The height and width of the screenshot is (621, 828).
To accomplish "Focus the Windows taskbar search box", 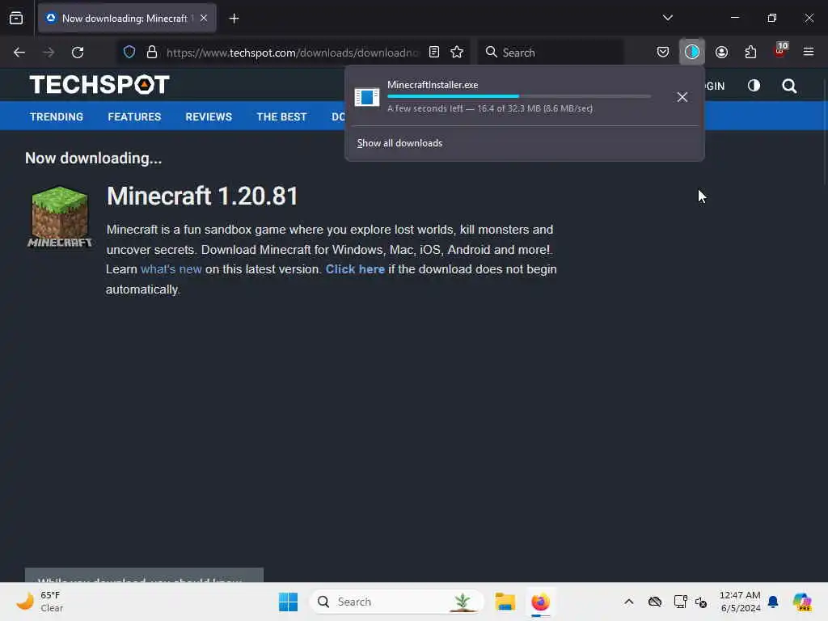I will click(396, 602).
